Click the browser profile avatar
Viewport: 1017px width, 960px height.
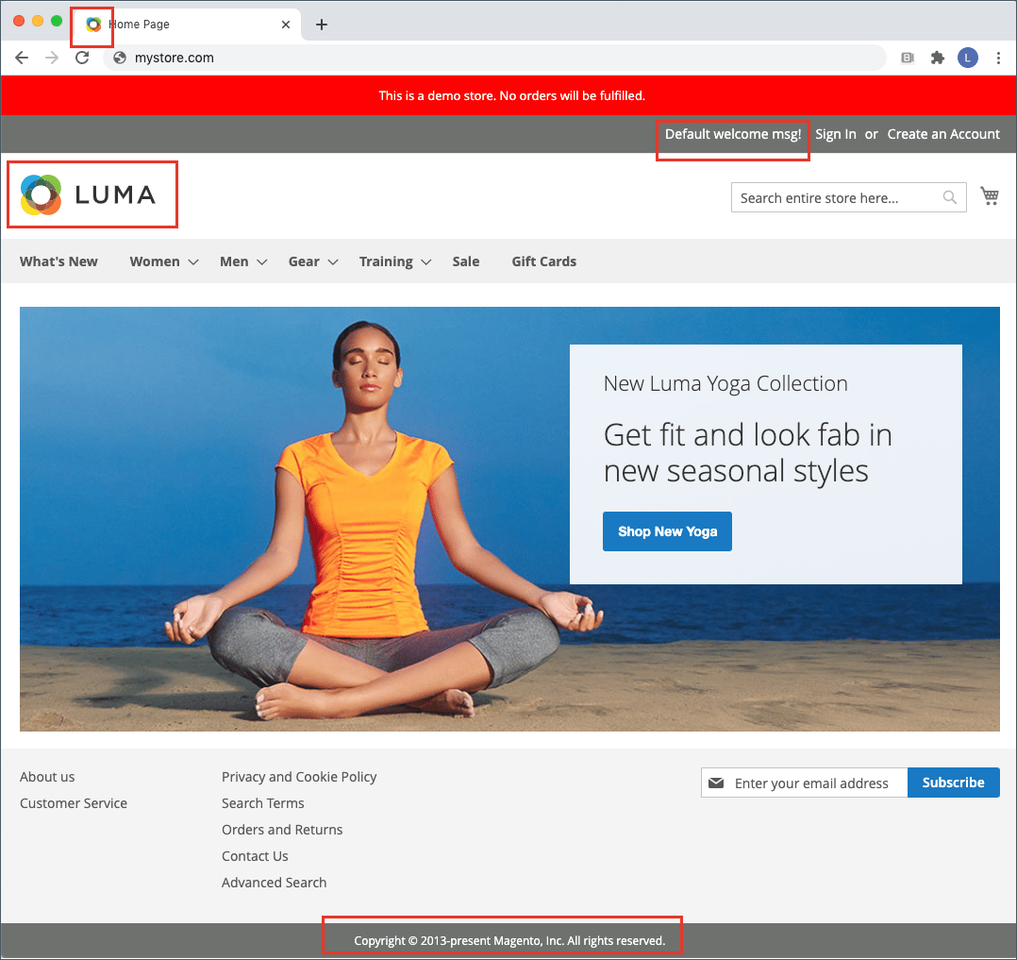[x=968, y=58]
